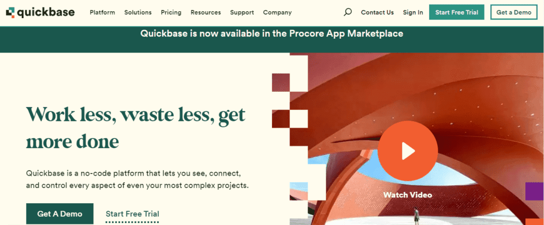Open the Platform menu
This screenshot has height=225, width=544.
point(103,12)
